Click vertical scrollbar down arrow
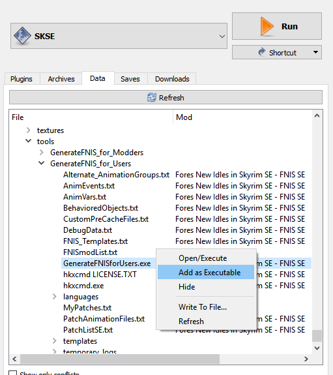The image size is (333, 375). (317, 348)
